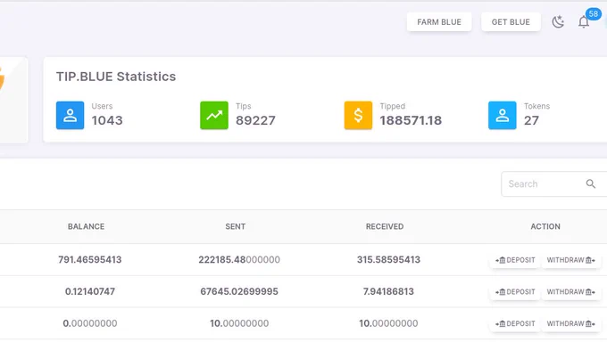The height and width of the screenshot is (342, 607).
Task: Click the green Tips trend icon
Action: pos(214,115)
